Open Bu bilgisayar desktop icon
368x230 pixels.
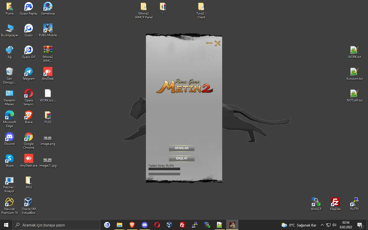click(x=9, y=31)
